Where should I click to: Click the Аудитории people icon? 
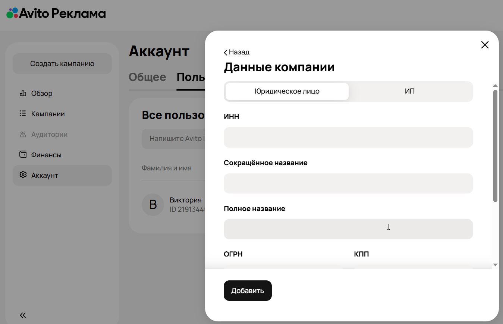pos(23,134)
